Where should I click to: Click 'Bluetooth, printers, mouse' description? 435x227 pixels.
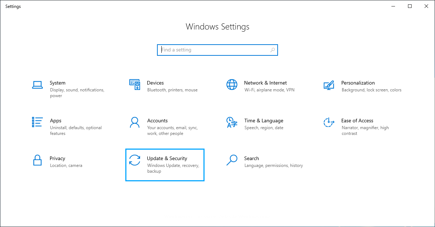click(172, 90)
